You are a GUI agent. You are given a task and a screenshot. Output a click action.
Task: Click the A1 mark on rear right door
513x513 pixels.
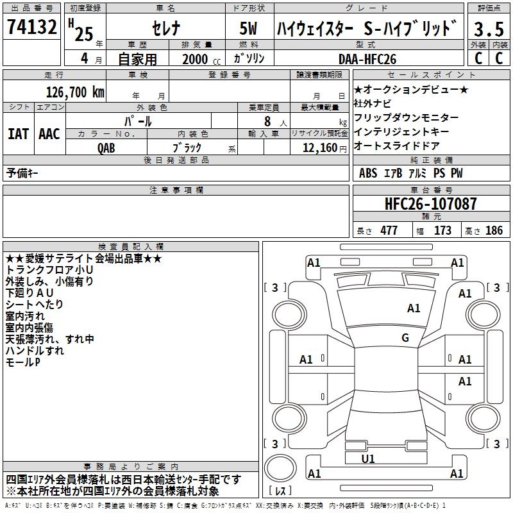pyautogui.click(x=464, y=381)
